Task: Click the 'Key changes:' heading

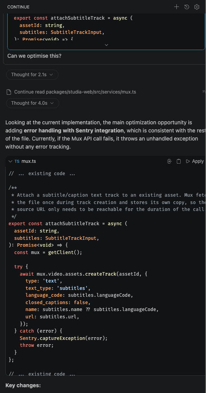Action: click(23, 385)
